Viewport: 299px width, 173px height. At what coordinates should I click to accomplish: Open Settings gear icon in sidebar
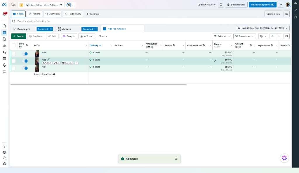[x=4, y=152]
